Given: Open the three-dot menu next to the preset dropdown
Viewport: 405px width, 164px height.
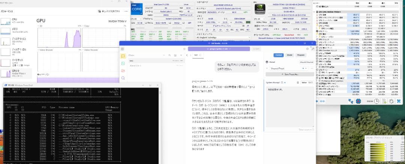Looking at the screenshot, I should [x=312, y=69].
